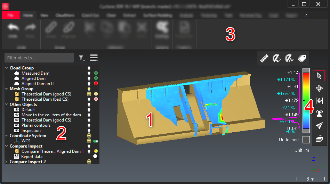This screenshot has width=330, height=184.
Task: Click the Filter objects search field
Action: point(39,58)
